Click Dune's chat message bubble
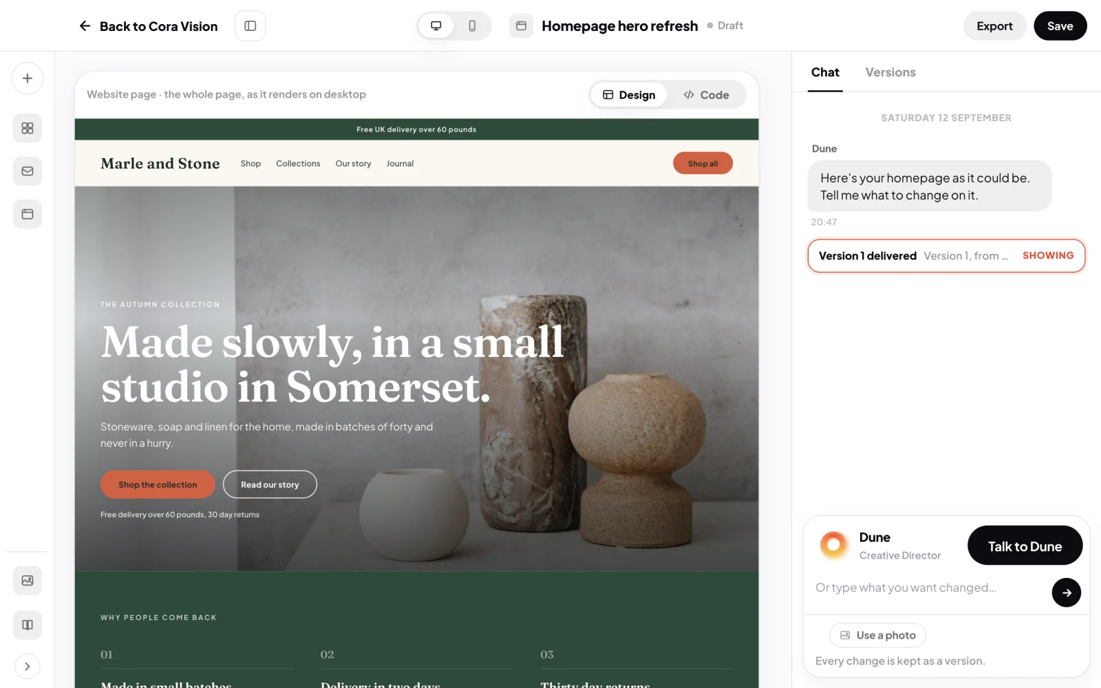The image size is (1101, 688). (x=929, y=186)
